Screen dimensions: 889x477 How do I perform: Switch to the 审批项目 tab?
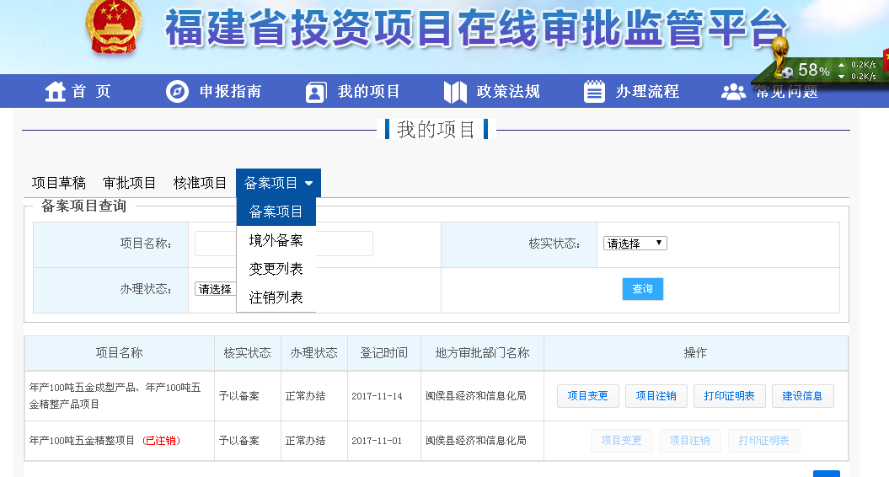coord(129,183)
